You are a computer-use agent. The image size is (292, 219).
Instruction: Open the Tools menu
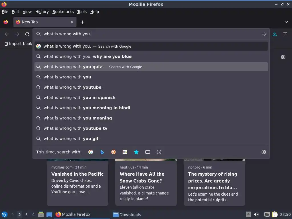82,12
